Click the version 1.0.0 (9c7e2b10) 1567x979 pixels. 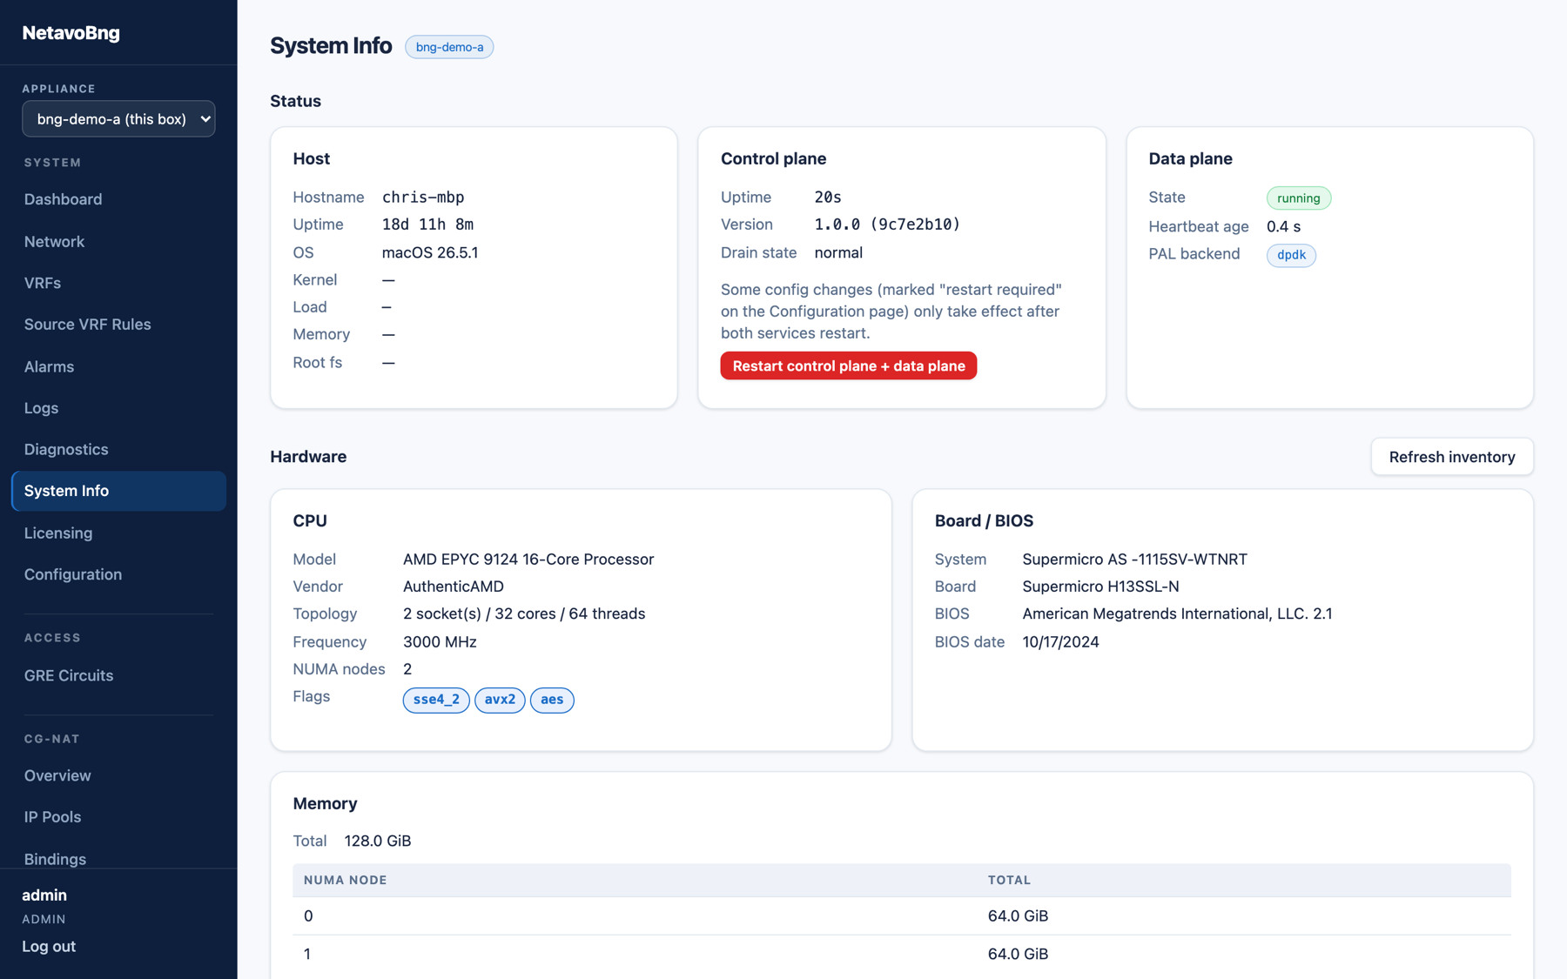click(x=887, y=225)
